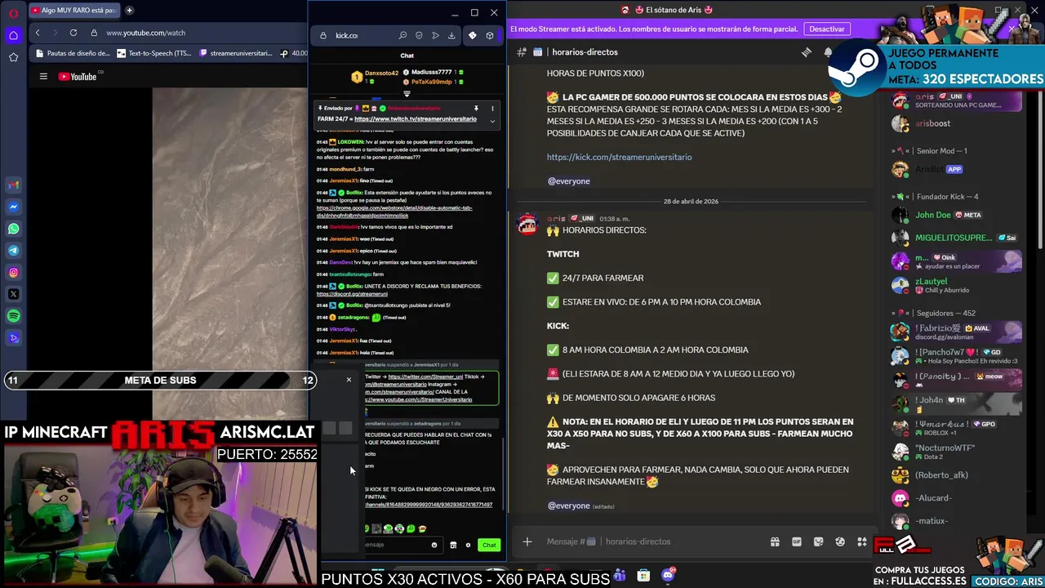
Task: Open Discord from the taskbar
Action: (668, 575)
